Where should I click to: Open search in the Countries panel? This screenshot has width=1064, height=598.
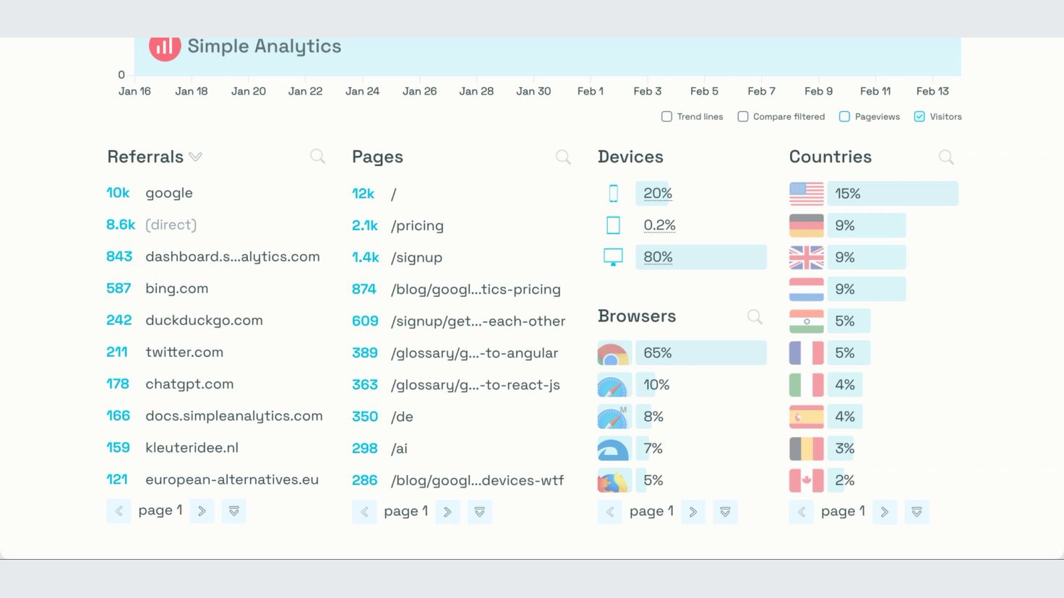click(946, 157)
